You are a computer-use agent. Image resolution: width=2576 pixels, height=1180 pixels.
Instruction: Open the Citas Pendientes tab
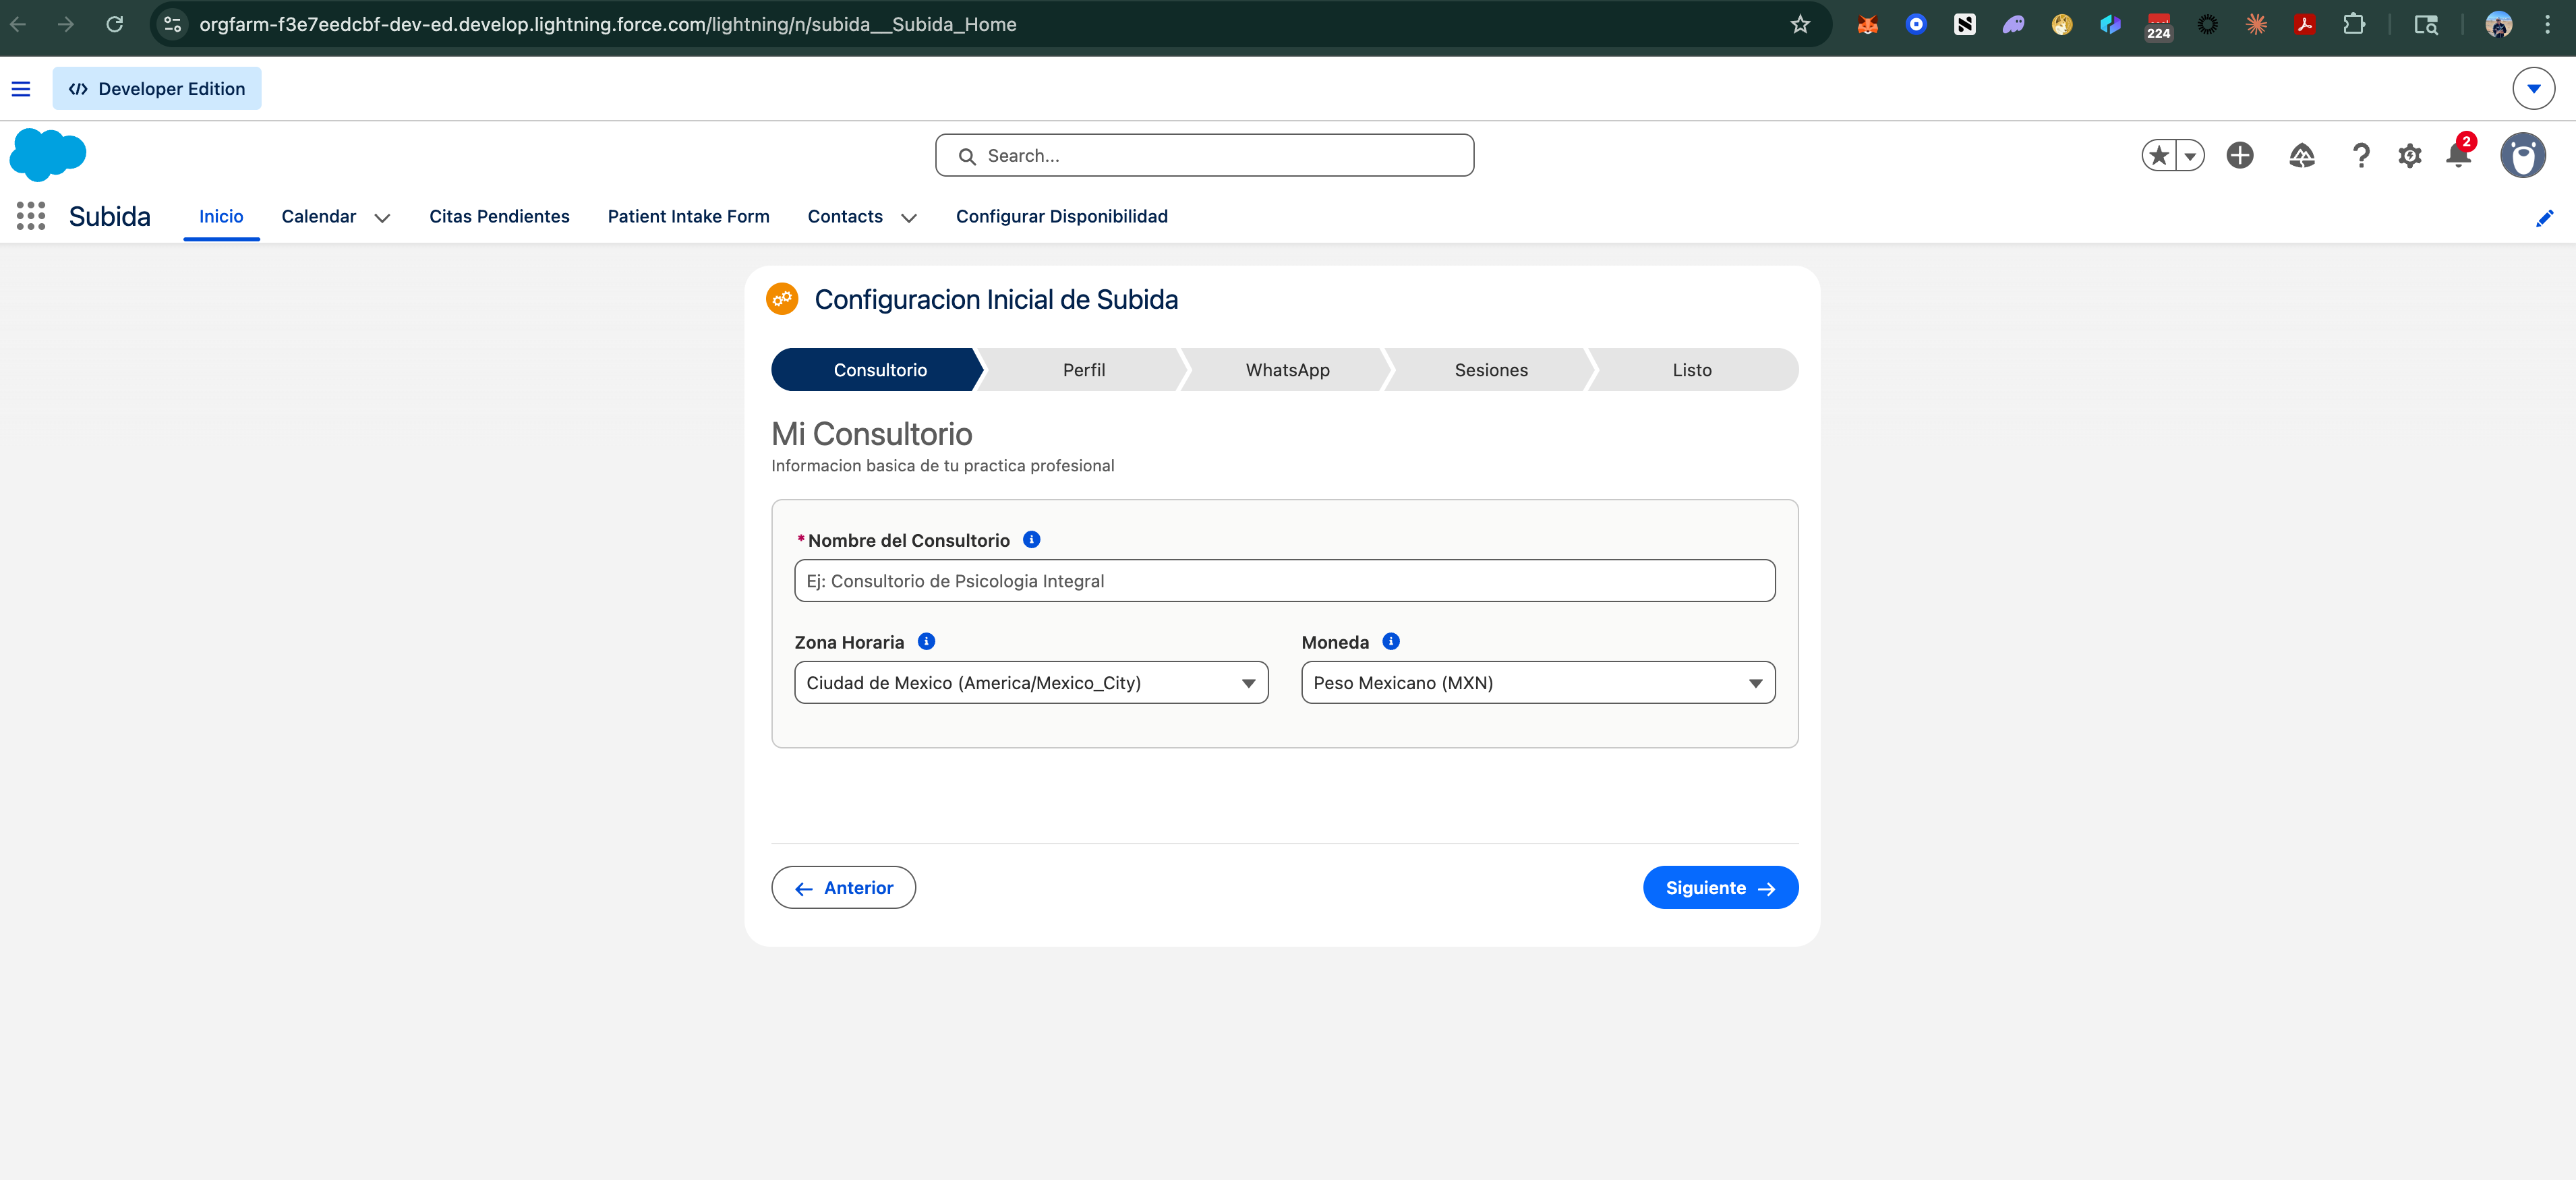499,216
